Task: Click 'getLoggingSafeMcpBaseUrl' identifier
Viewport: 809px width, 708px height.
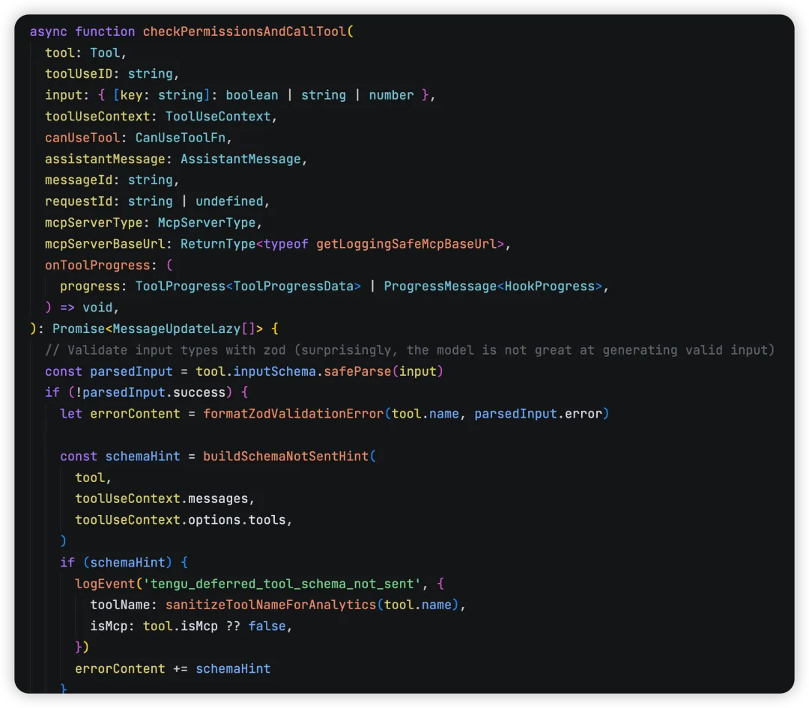Action: (406, 244)
